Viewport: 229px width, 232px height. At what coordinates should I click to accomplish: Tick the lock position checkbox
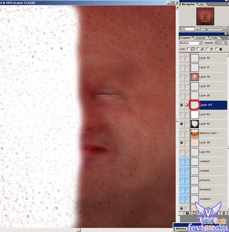[x=207, y=49]
